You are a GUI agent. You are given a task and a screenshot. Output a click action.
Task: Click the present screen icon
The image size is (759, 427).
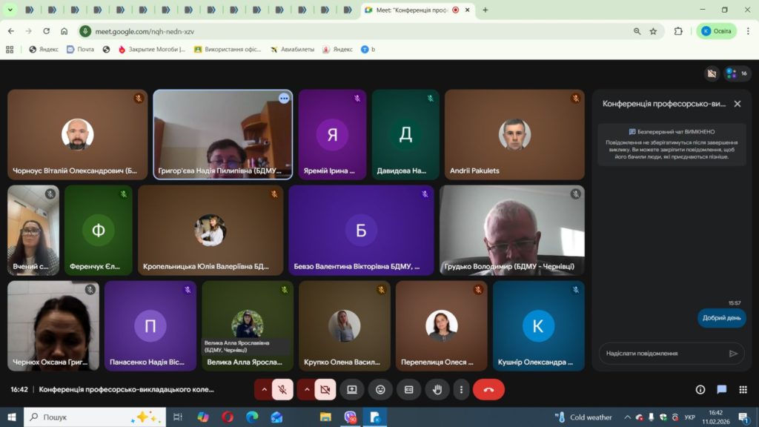352,389
